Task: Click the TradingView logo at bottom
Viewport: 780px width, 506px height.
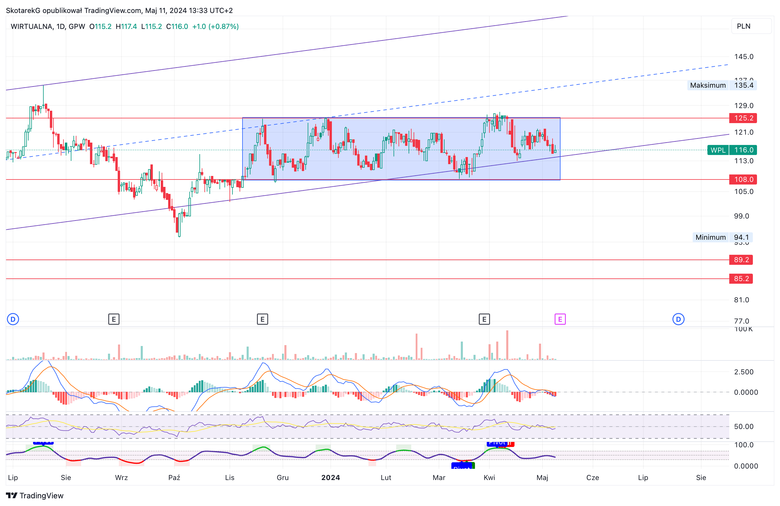Action: tap(35, 495)
